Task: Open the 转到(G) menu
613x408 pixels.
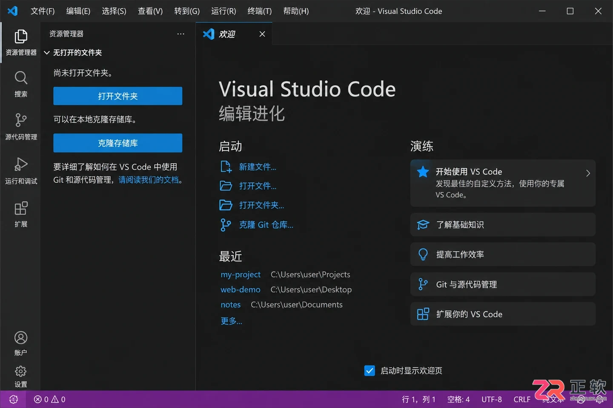Action: [187, 11]
